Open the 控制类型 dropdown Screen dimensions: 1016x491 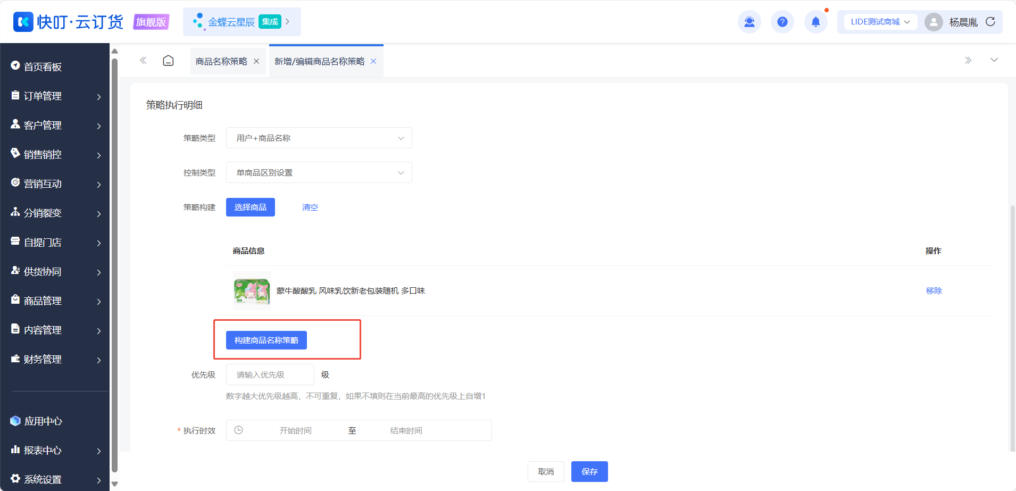(x=319, y=172)
